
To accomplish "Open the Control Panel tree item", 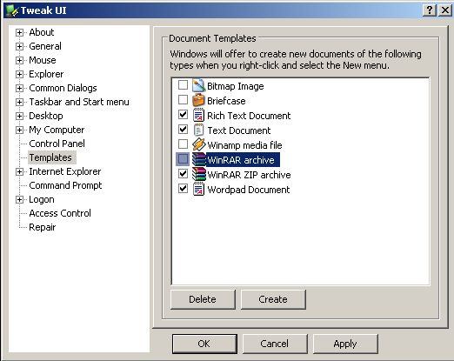I will point(57,144).
